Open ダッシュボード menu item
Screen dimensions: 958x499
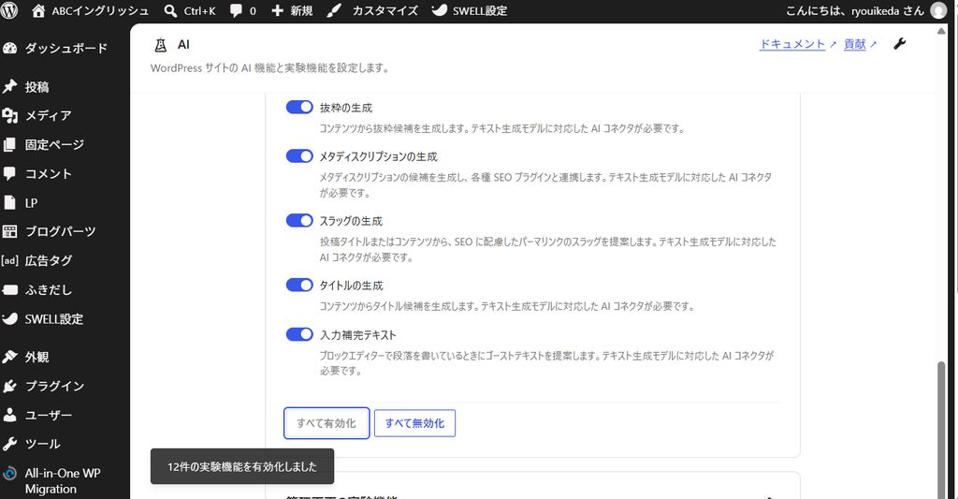[65, 49]
